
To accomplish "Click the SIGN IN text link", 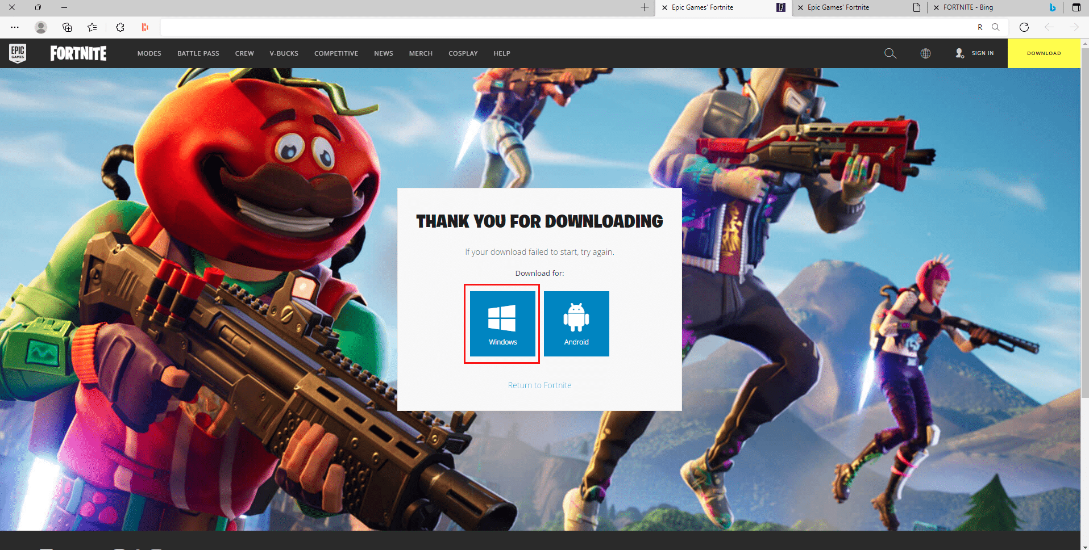I will coord(983,53).
